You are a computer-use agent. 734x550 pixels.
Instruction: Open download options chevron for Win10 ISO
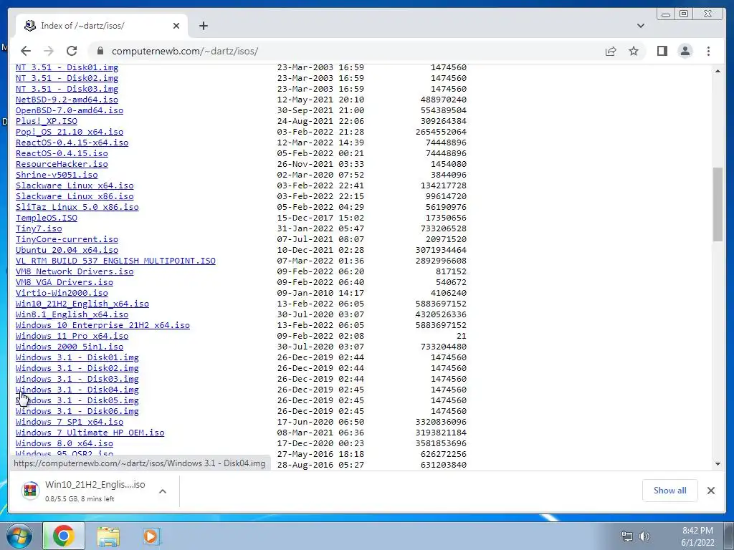point(163,491)
